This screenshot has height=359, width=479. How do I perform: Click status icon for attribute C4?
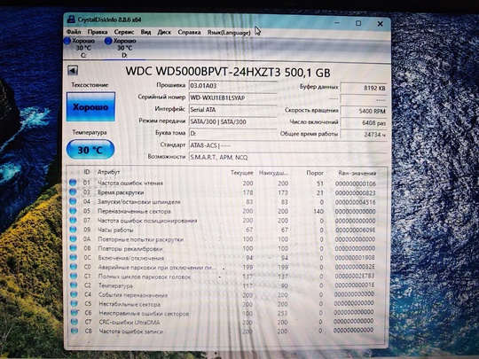(x=74, y=294)
